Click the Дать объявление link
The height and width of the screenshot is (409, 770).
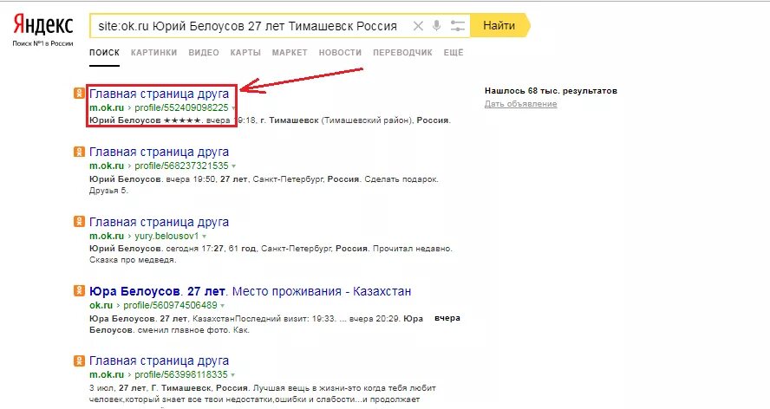click(x=520, y=104)
